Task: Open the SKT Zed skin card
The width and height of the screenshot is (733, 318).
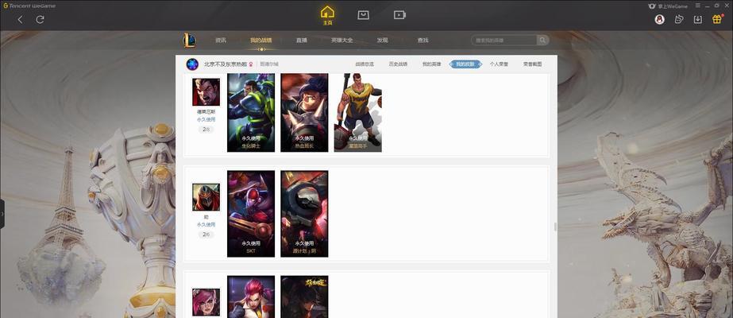Action: 251,214
